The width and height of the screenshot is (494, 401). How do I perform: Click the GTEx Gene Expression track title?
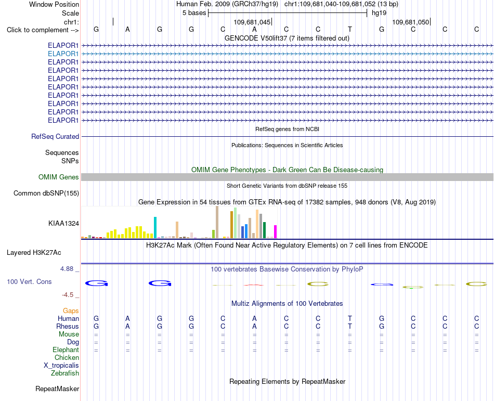[287, 202]
